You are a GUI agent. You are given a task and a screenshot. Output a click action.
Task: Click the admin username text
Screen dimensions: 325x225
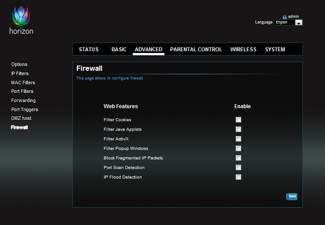coord(293,17)
